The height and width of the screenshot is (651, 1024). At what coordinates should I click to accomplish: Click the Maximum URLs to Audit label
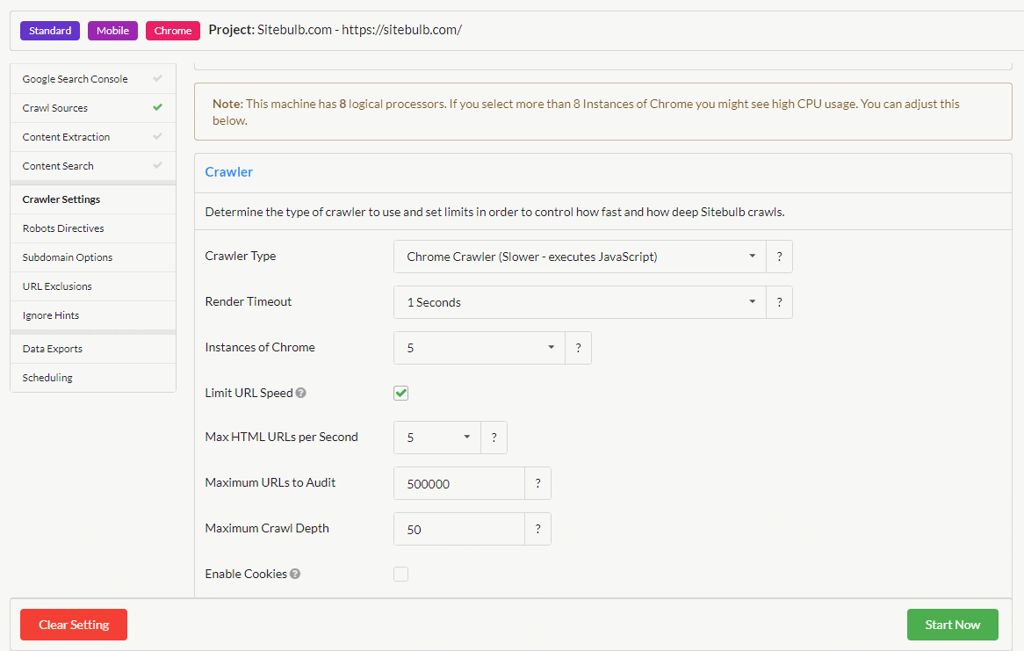click(270, 482)
